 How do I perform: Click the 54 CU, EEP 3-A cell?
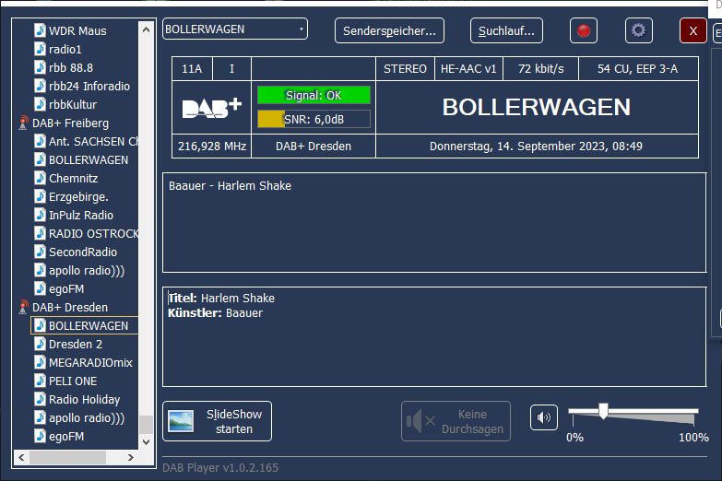tap(638, 69)
